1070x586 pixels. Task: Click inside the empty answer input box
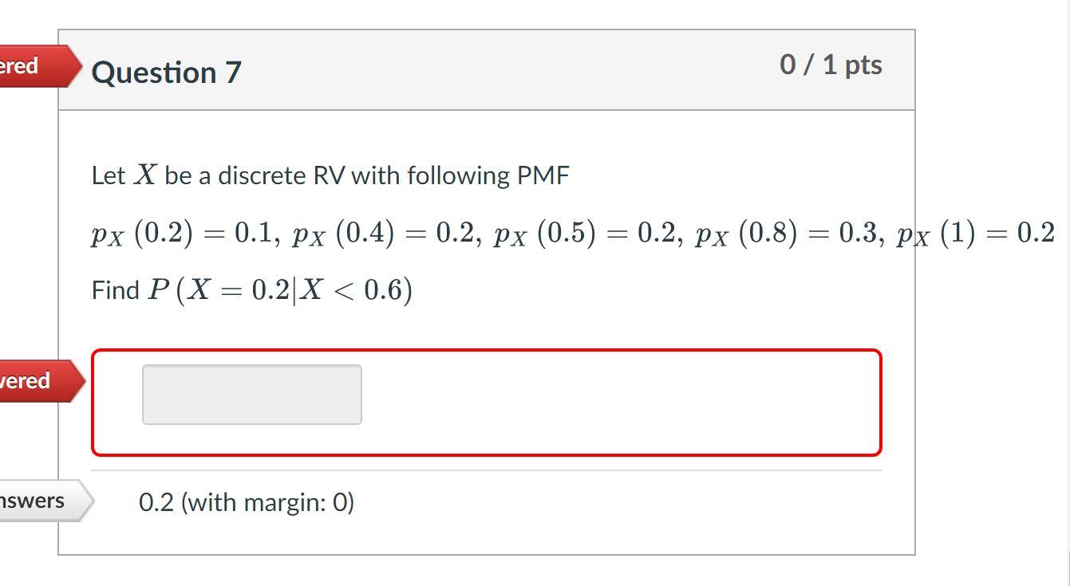point(251,394)
